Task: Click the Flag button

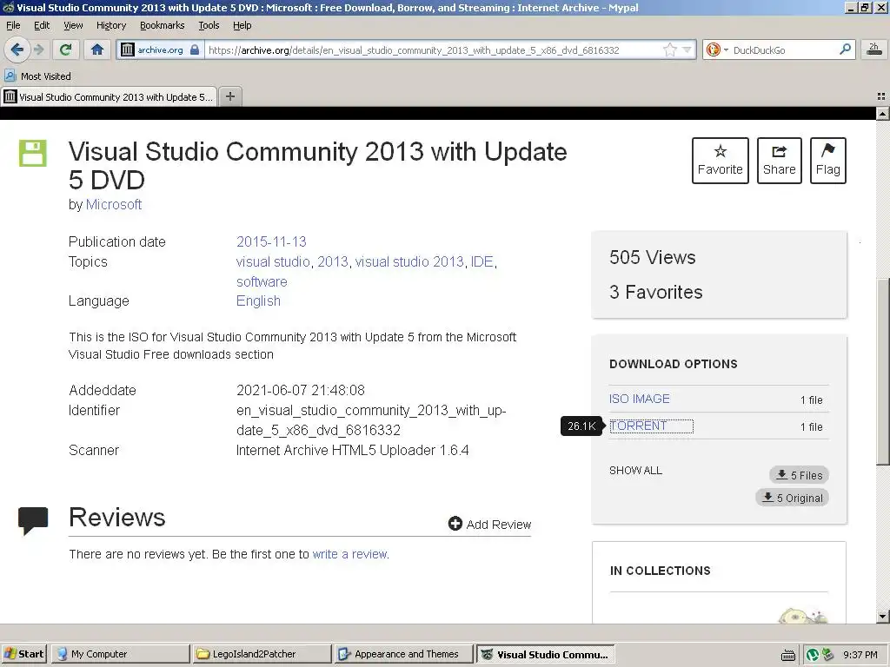Action: tap(827, 161)
